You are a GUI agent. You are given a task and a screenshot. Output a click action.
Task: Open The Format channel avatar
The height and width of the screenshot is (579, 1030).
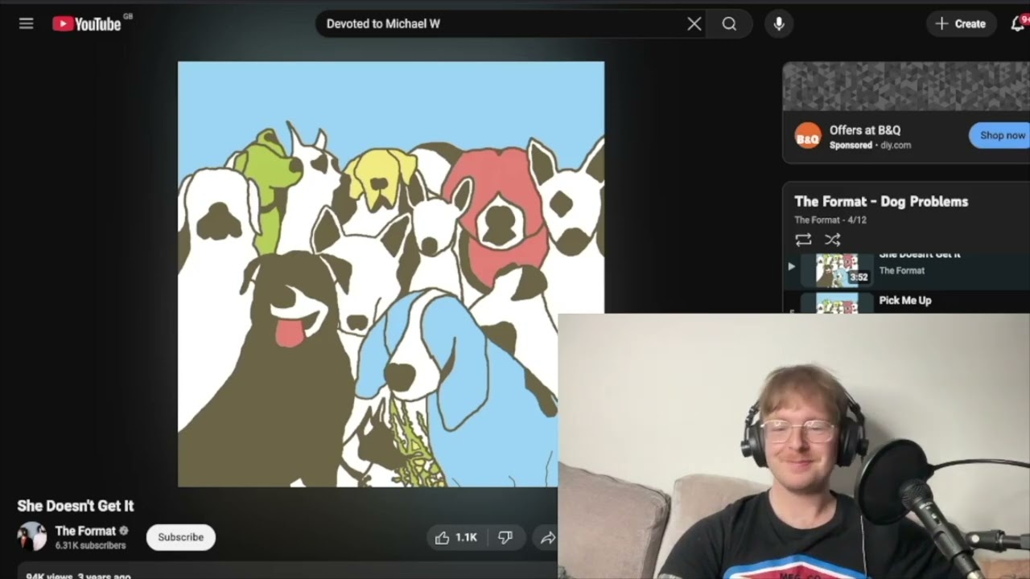pyautogui.click(x=32, y=537)
